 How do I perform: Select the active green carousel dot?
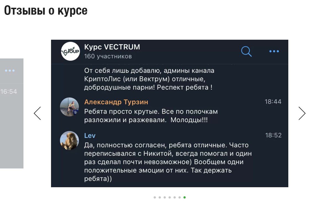pyautogui.click(x=185, y=197)
